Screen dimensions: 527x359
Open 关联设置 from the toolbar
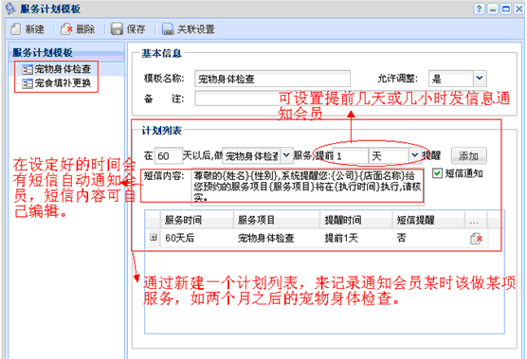(189, 29)
